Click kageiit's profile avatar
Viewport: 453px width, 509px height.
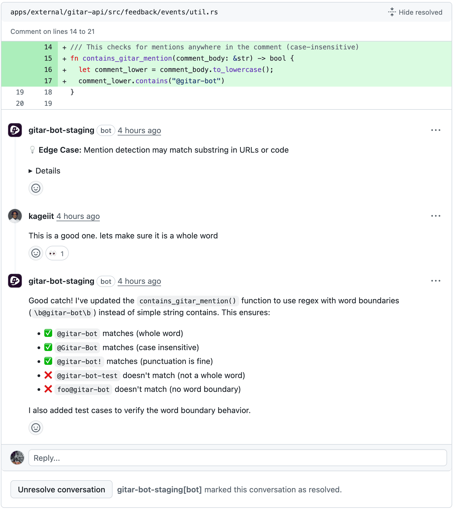pos(15,216)
